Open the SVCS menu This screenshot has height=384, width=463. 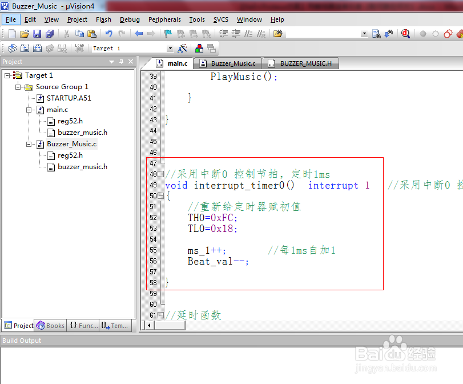[x=221, y=19]
